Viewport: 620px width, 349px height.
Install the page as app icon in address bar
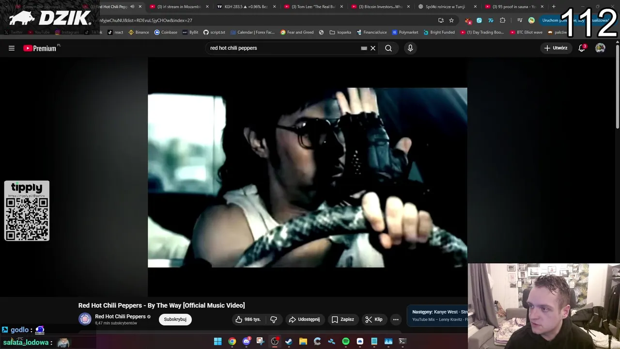[x=441, y=20]
